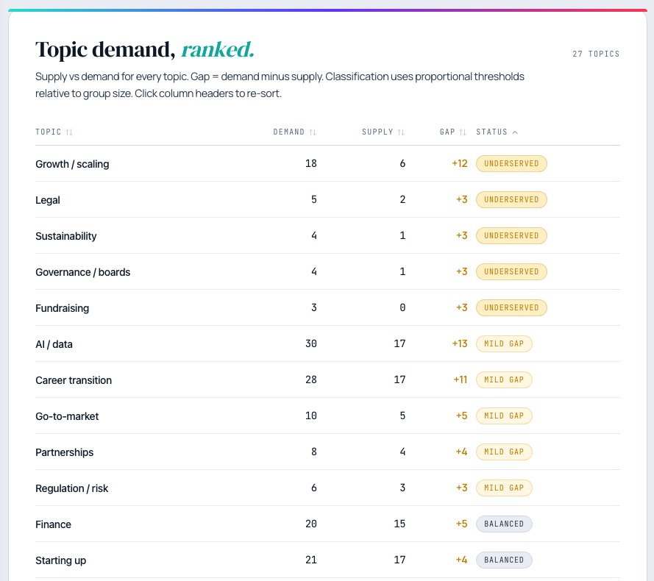Select the Go-to-market topic
The image size is (654, 581).
(67, 416)
